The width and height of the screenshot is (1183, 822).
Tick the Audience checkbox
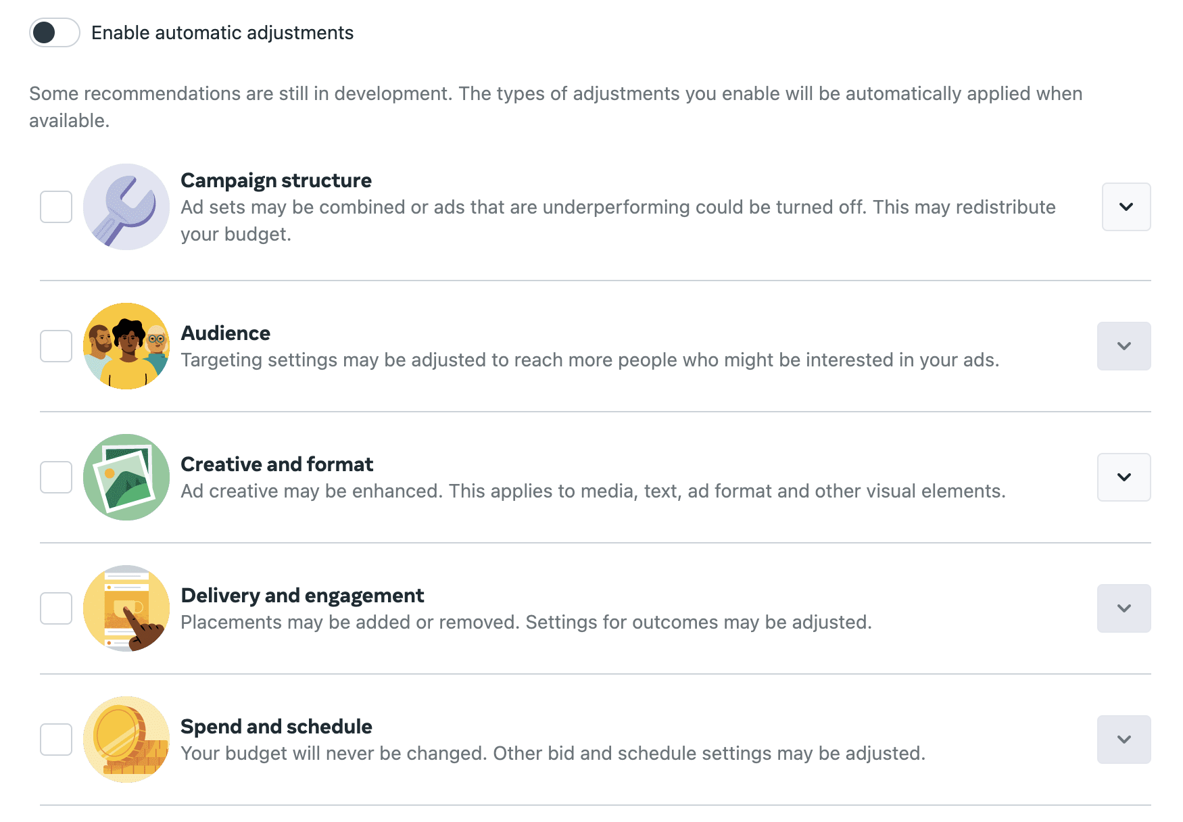56,346
